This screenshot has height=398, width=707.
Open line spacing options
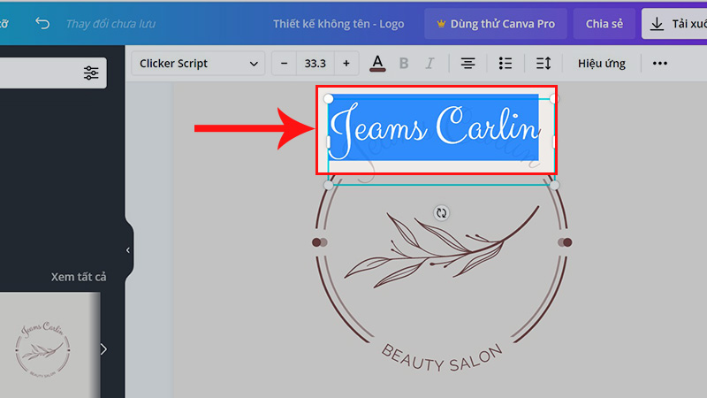pos(544,64)
